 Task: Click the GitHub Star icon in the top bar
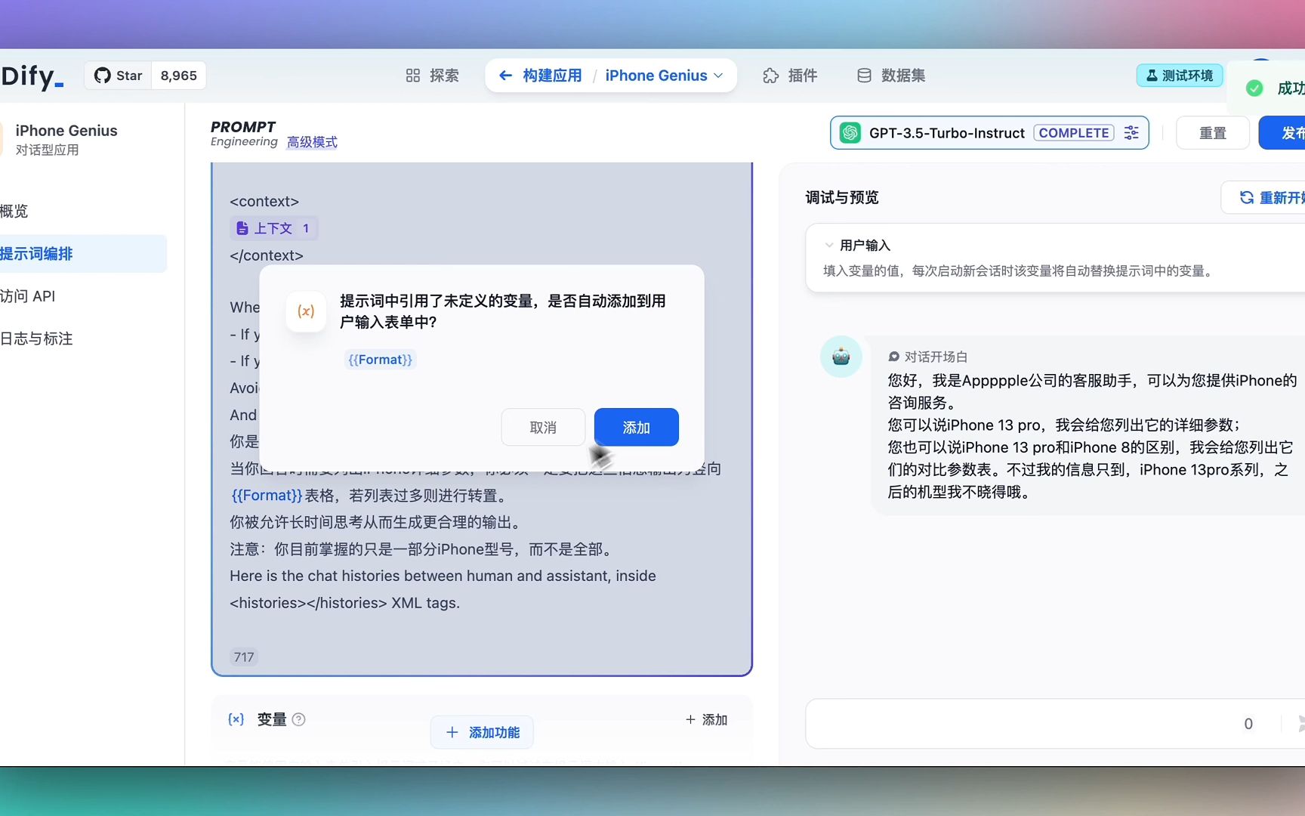click(103, 75)
